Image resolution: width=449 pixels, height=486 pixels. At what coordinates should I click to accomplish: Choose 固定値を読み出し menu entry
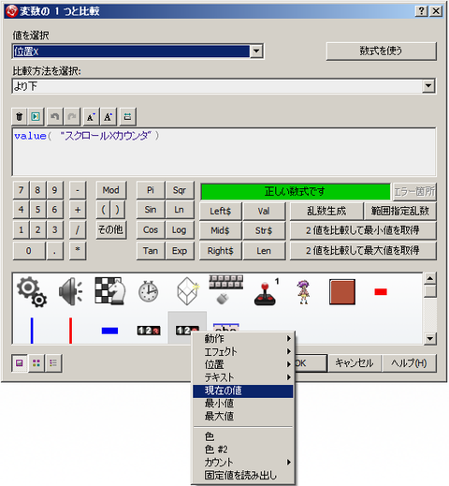pos(243,476)
